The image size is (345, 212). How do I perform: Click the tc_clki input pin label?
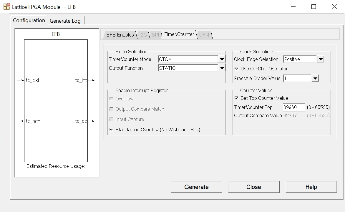(x=32, y=80)
